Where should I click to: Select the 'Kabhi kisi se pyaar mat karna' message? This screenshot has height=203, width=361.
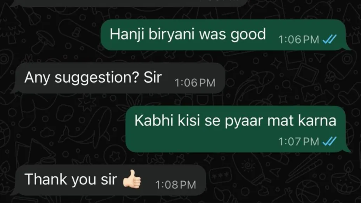coord(237,129)
